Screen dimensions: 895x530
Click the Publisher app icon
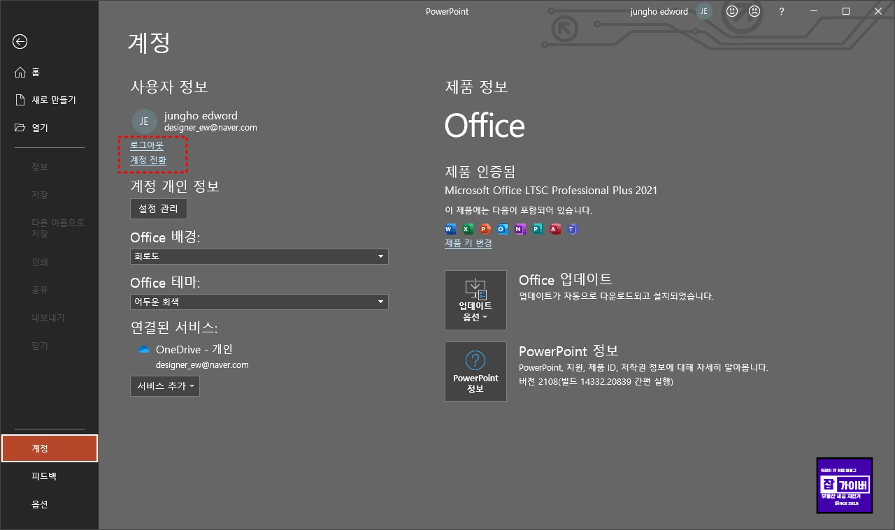point(537,229)
